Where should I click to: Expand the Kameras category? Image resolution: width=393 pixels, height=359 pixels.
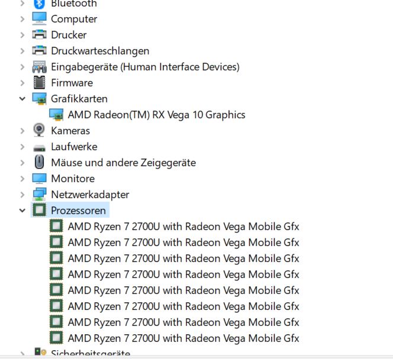coord(22,131)
